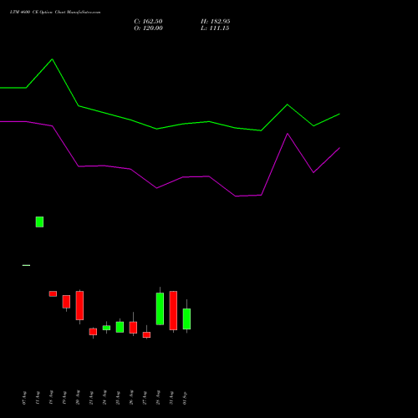The width and height of the screenshot is (418, 418).
Task: Click the '11 Aug' date label
Action: tap(38, 398)
